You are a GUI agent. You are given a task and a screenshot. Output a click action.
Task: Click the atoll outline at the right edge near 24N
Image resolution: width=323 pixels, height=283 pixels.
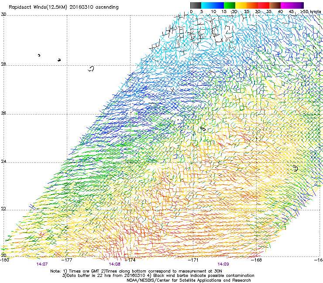click(296, 168)
